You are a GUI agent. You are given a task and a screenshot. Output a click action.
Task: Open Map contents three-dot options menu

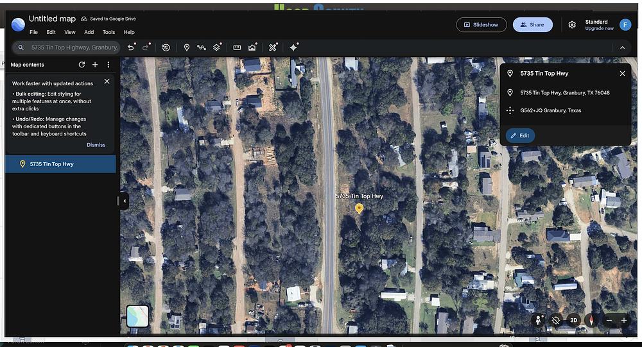pos(108,65)
